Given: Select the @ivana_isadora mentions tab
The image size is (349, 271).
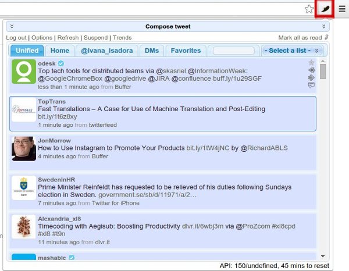Looking at the screenshot, I should 107,51.
